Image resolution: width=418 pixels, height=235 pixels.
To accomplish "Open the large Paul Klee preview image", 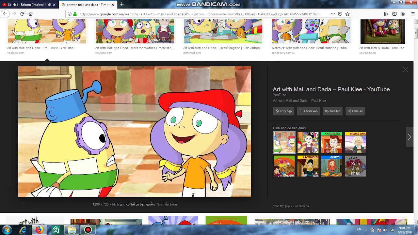I will click(135, 132).
